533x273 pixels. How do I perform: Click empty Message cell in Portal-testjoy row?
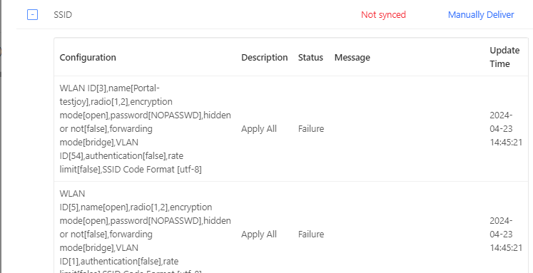coord(407,129)
